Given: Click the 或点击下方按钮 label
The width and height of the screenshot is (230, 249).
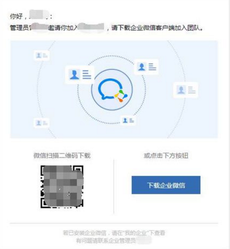Looking at the screenshot, I should [x=166, y=156].
